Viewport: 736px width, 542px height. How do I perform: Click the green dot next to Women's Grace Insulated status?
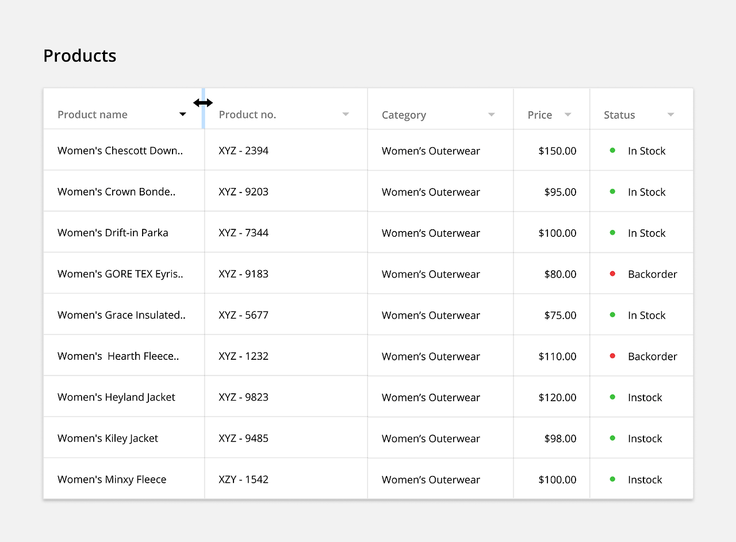(x=612, y=315)
